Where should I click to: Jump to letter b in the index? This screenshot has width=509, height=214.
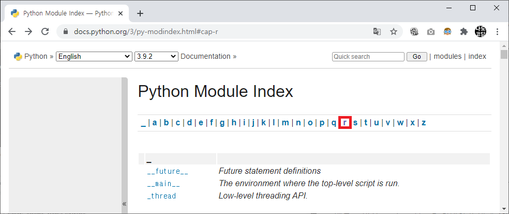166,123
